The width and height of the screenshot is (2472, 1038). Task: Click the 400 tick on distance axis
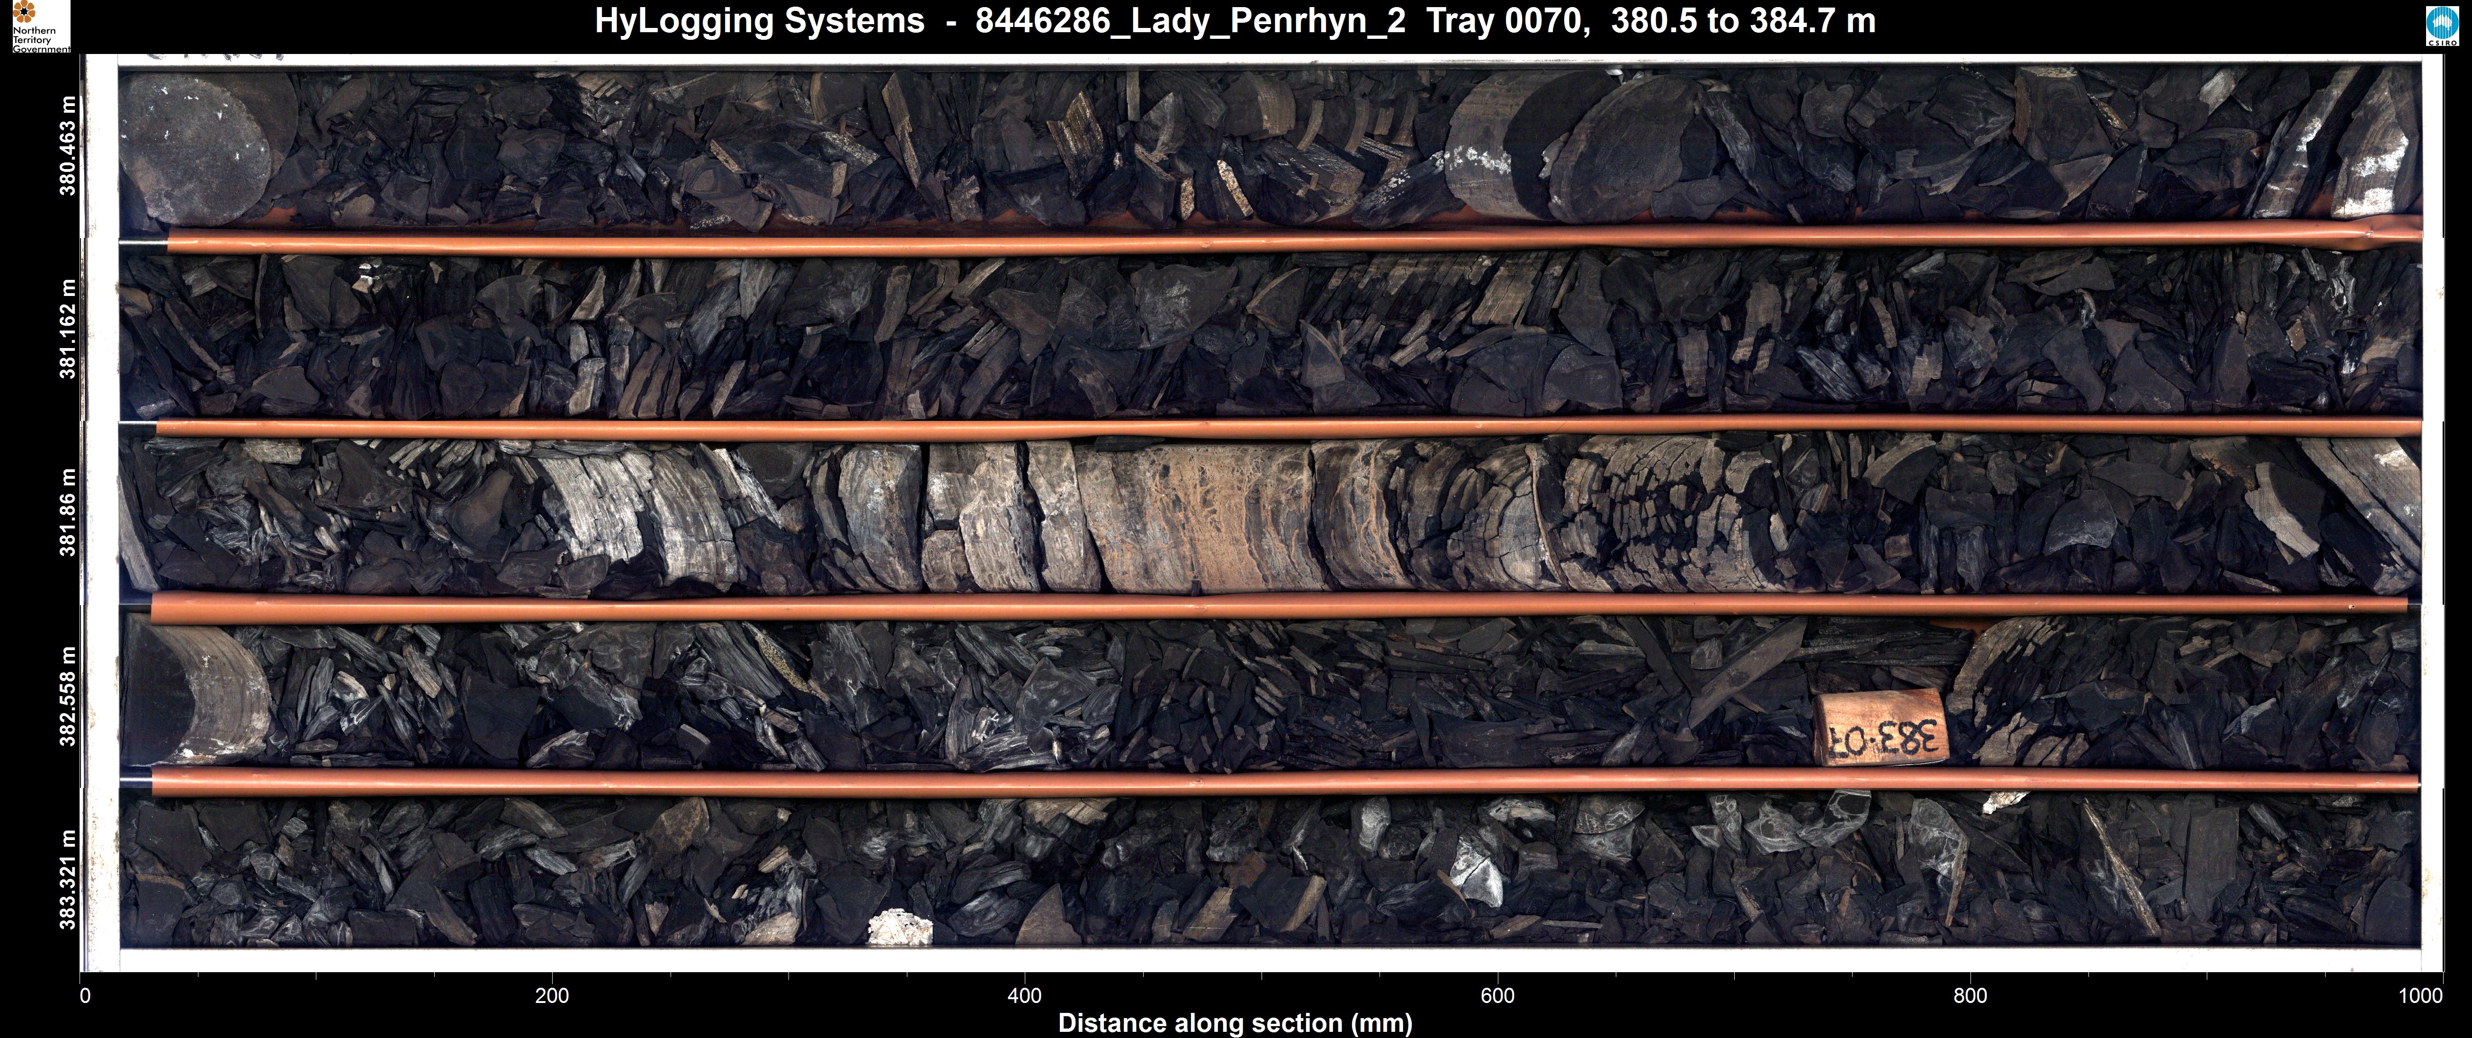tap(1024, 996)
